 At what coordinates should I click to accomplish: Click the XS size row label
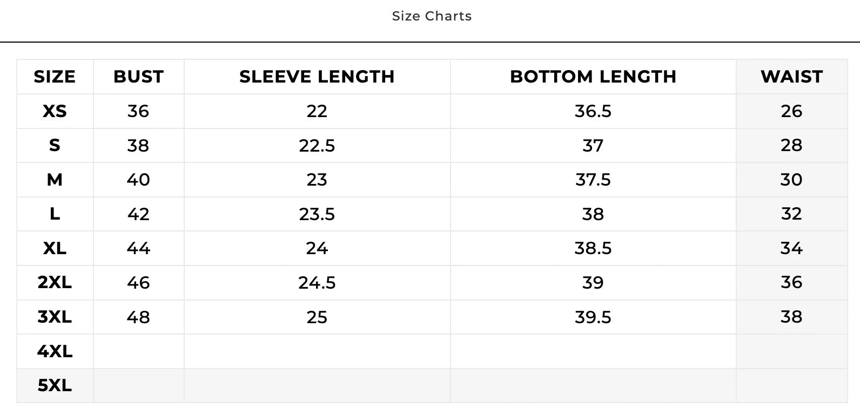55,111
